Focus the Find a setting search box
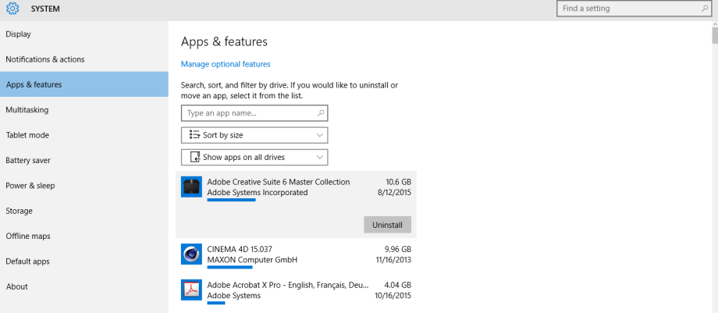 [634, 9]
